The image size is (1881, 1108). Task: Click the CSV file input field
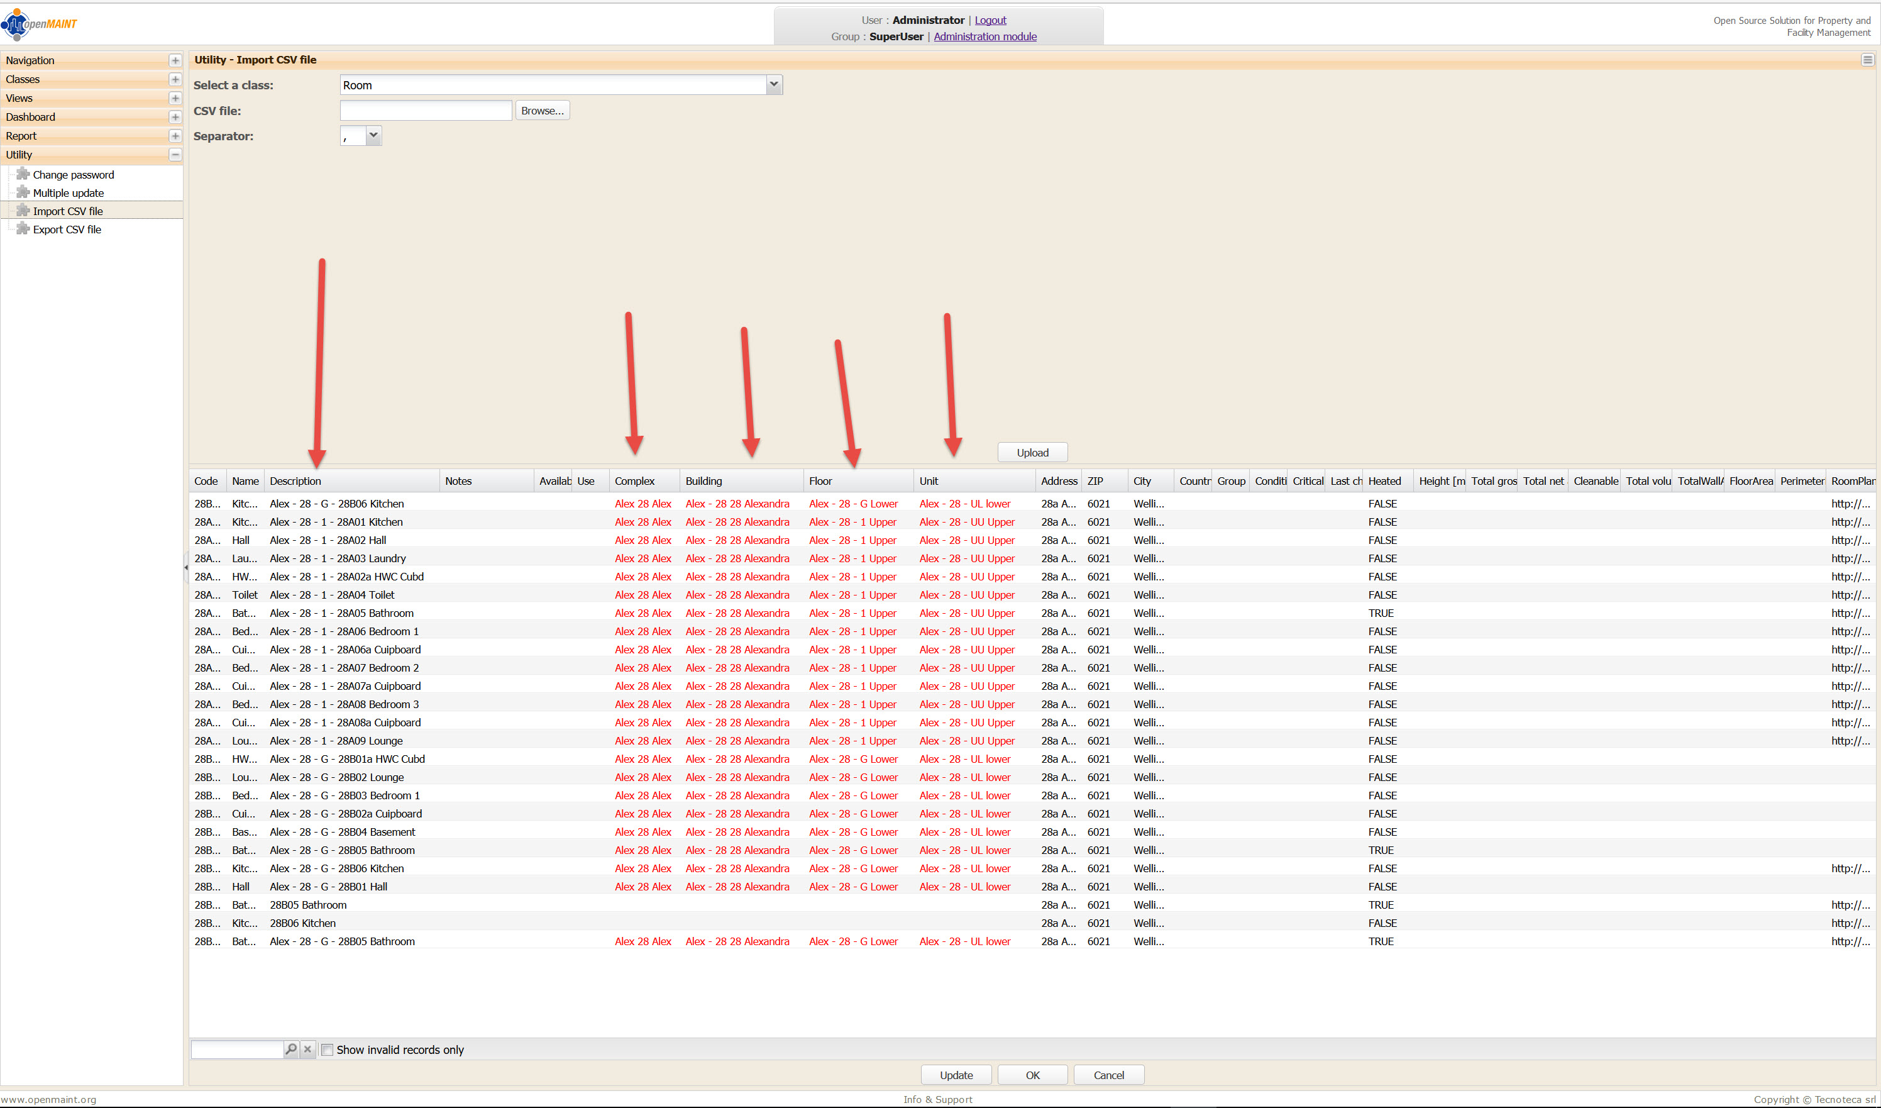pyautogui.click(x=426, y=111)
